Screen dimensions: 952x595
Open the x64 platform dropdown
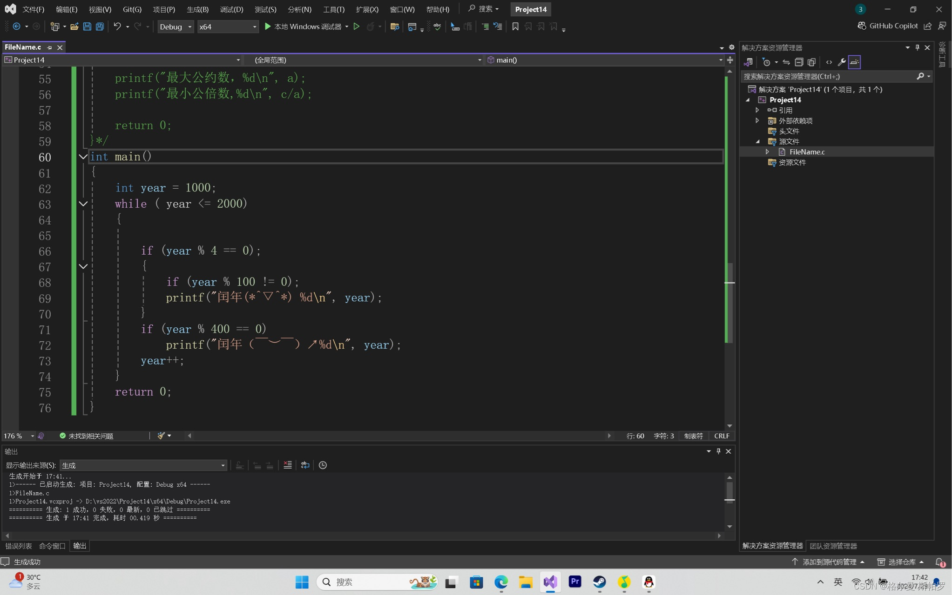tap(228, 26)
